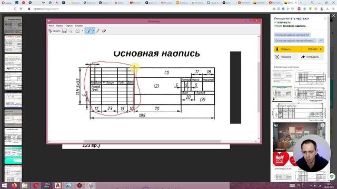Click tag Основная надпись чертежа 1x1

coord(292,35)
